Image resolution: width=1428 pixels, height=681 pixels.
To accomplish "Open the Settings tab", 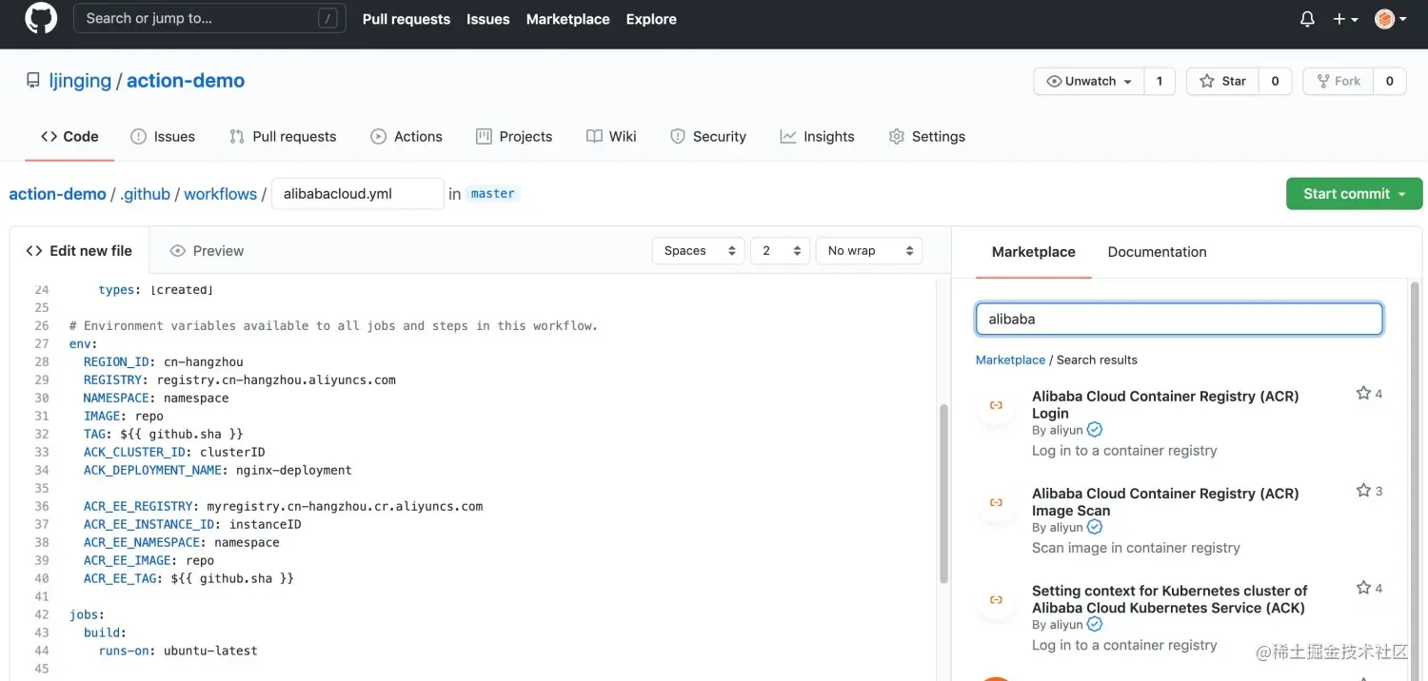I will pos(927,137).
